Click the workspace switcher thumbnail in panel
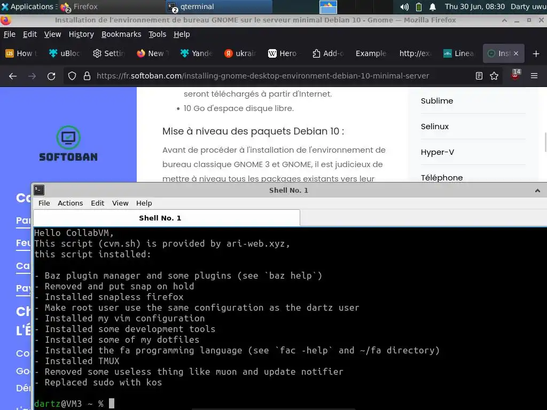Screen dimensions: 547x410 (x=328, y=7)
